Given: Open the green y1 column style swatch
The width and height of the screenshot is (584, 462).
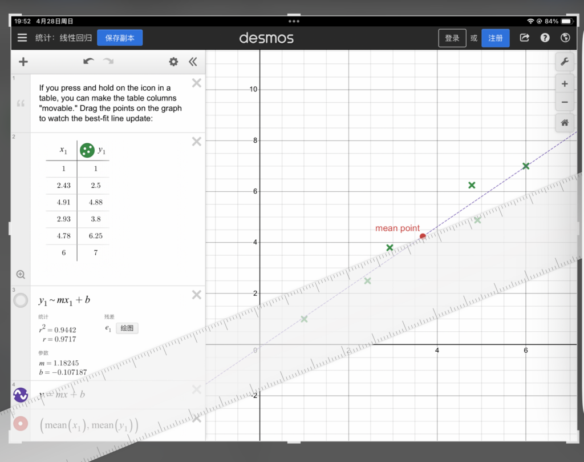Looking at the screenshot, I should [87, 150].
